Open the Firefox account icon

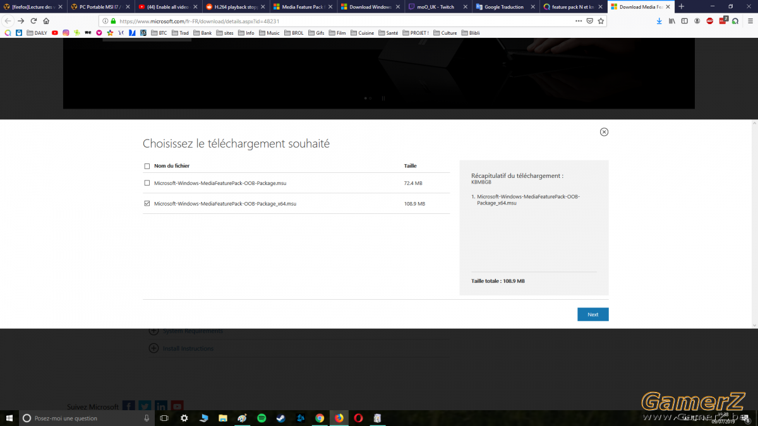697,21
